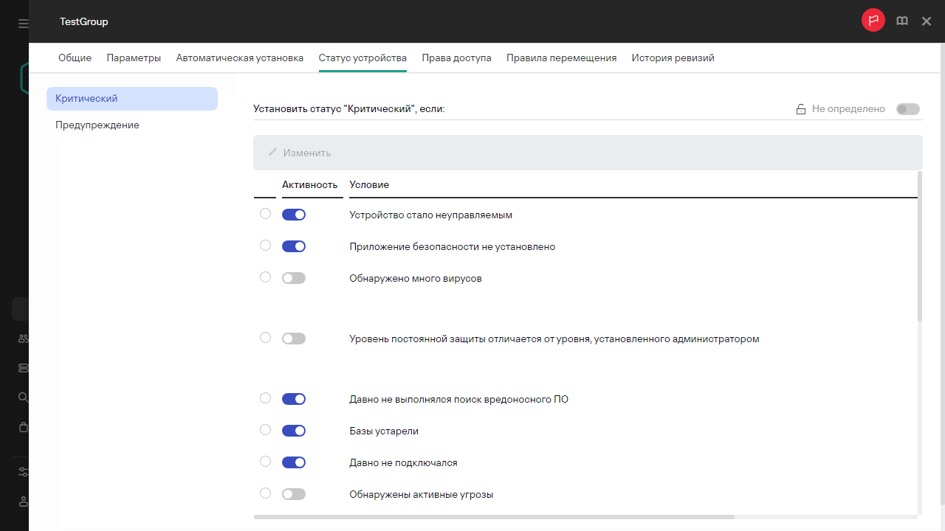Select radio button for Давно не подключался
This screenshot has height=531, width=945.
click(x=266, y=462)
